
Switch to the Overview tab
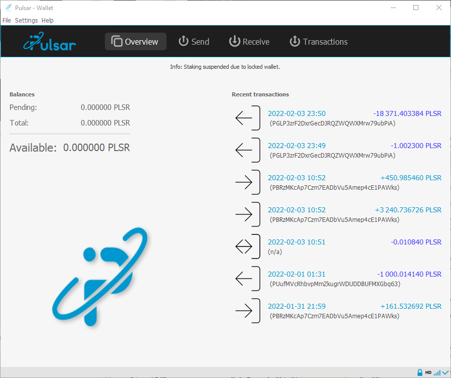[135, 42]
